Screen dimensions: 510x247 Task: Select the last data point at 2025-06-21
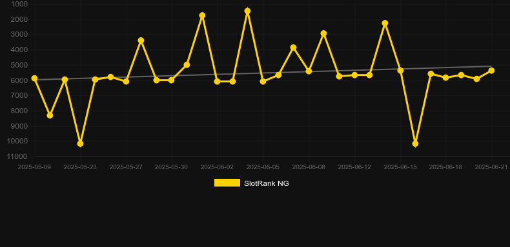click(x=491, y=71)
